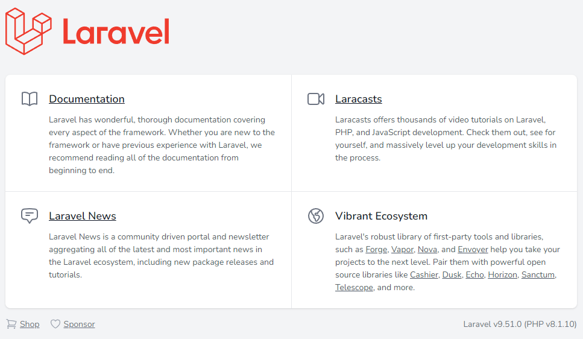Click the Laravel logo cube icon

28,31
